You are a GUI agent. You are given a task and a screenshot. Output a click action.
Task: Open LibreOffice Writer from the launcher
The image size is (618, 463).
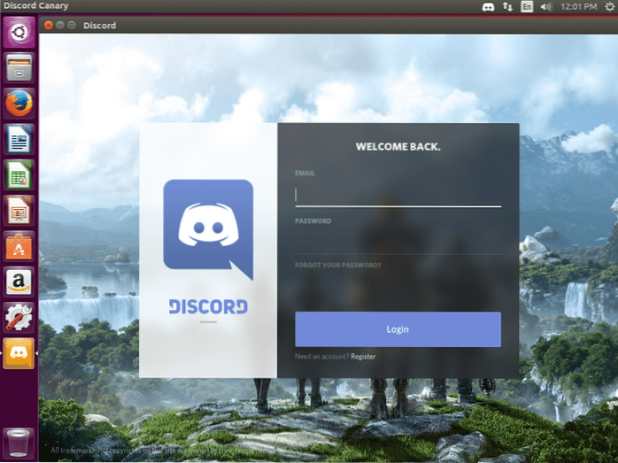click(x=19, y=139)
